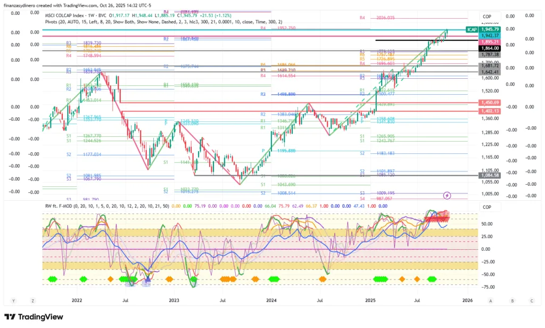This screenshot has width=545, height=328.
Task: Click the B scale button on time axis
Action: point(513,300)
